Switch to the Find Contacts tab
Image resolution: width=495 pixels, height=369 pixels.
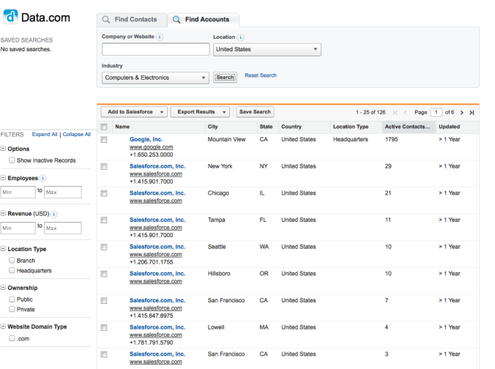coord(132,20)
